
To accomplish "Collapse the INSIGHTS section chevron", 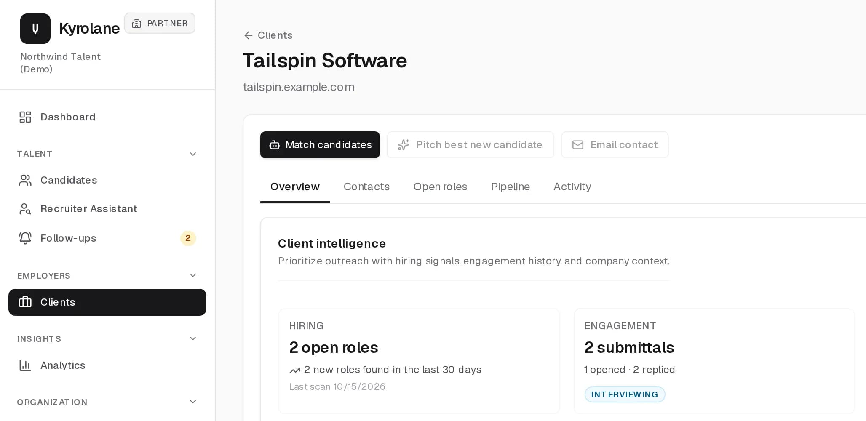I will click(193, 338).
